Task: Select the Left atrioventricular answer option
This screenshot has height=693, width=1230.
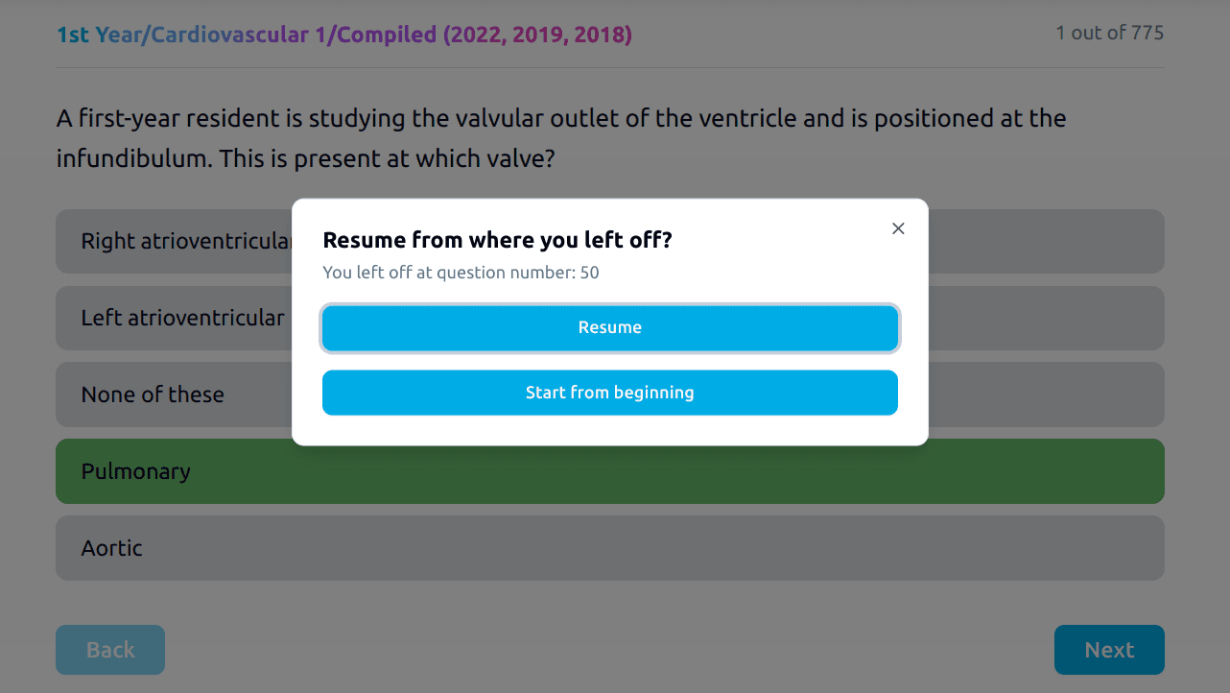Action: pyautogui.click(x=173, y=318)
